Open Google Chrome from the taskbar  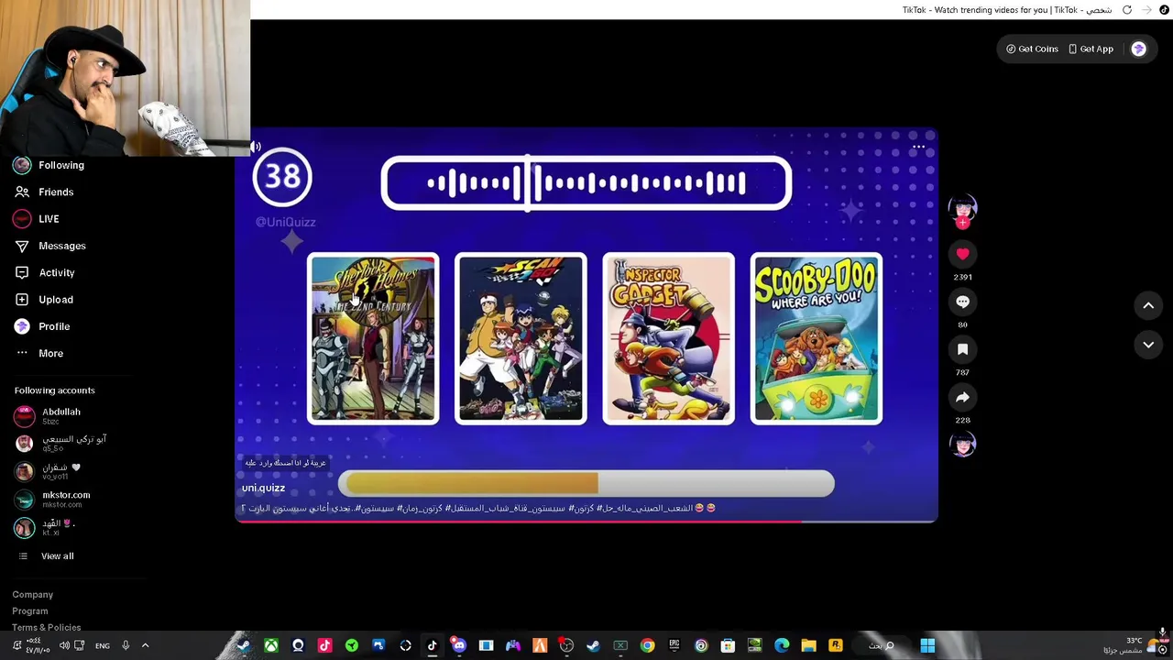pos(647,645)
